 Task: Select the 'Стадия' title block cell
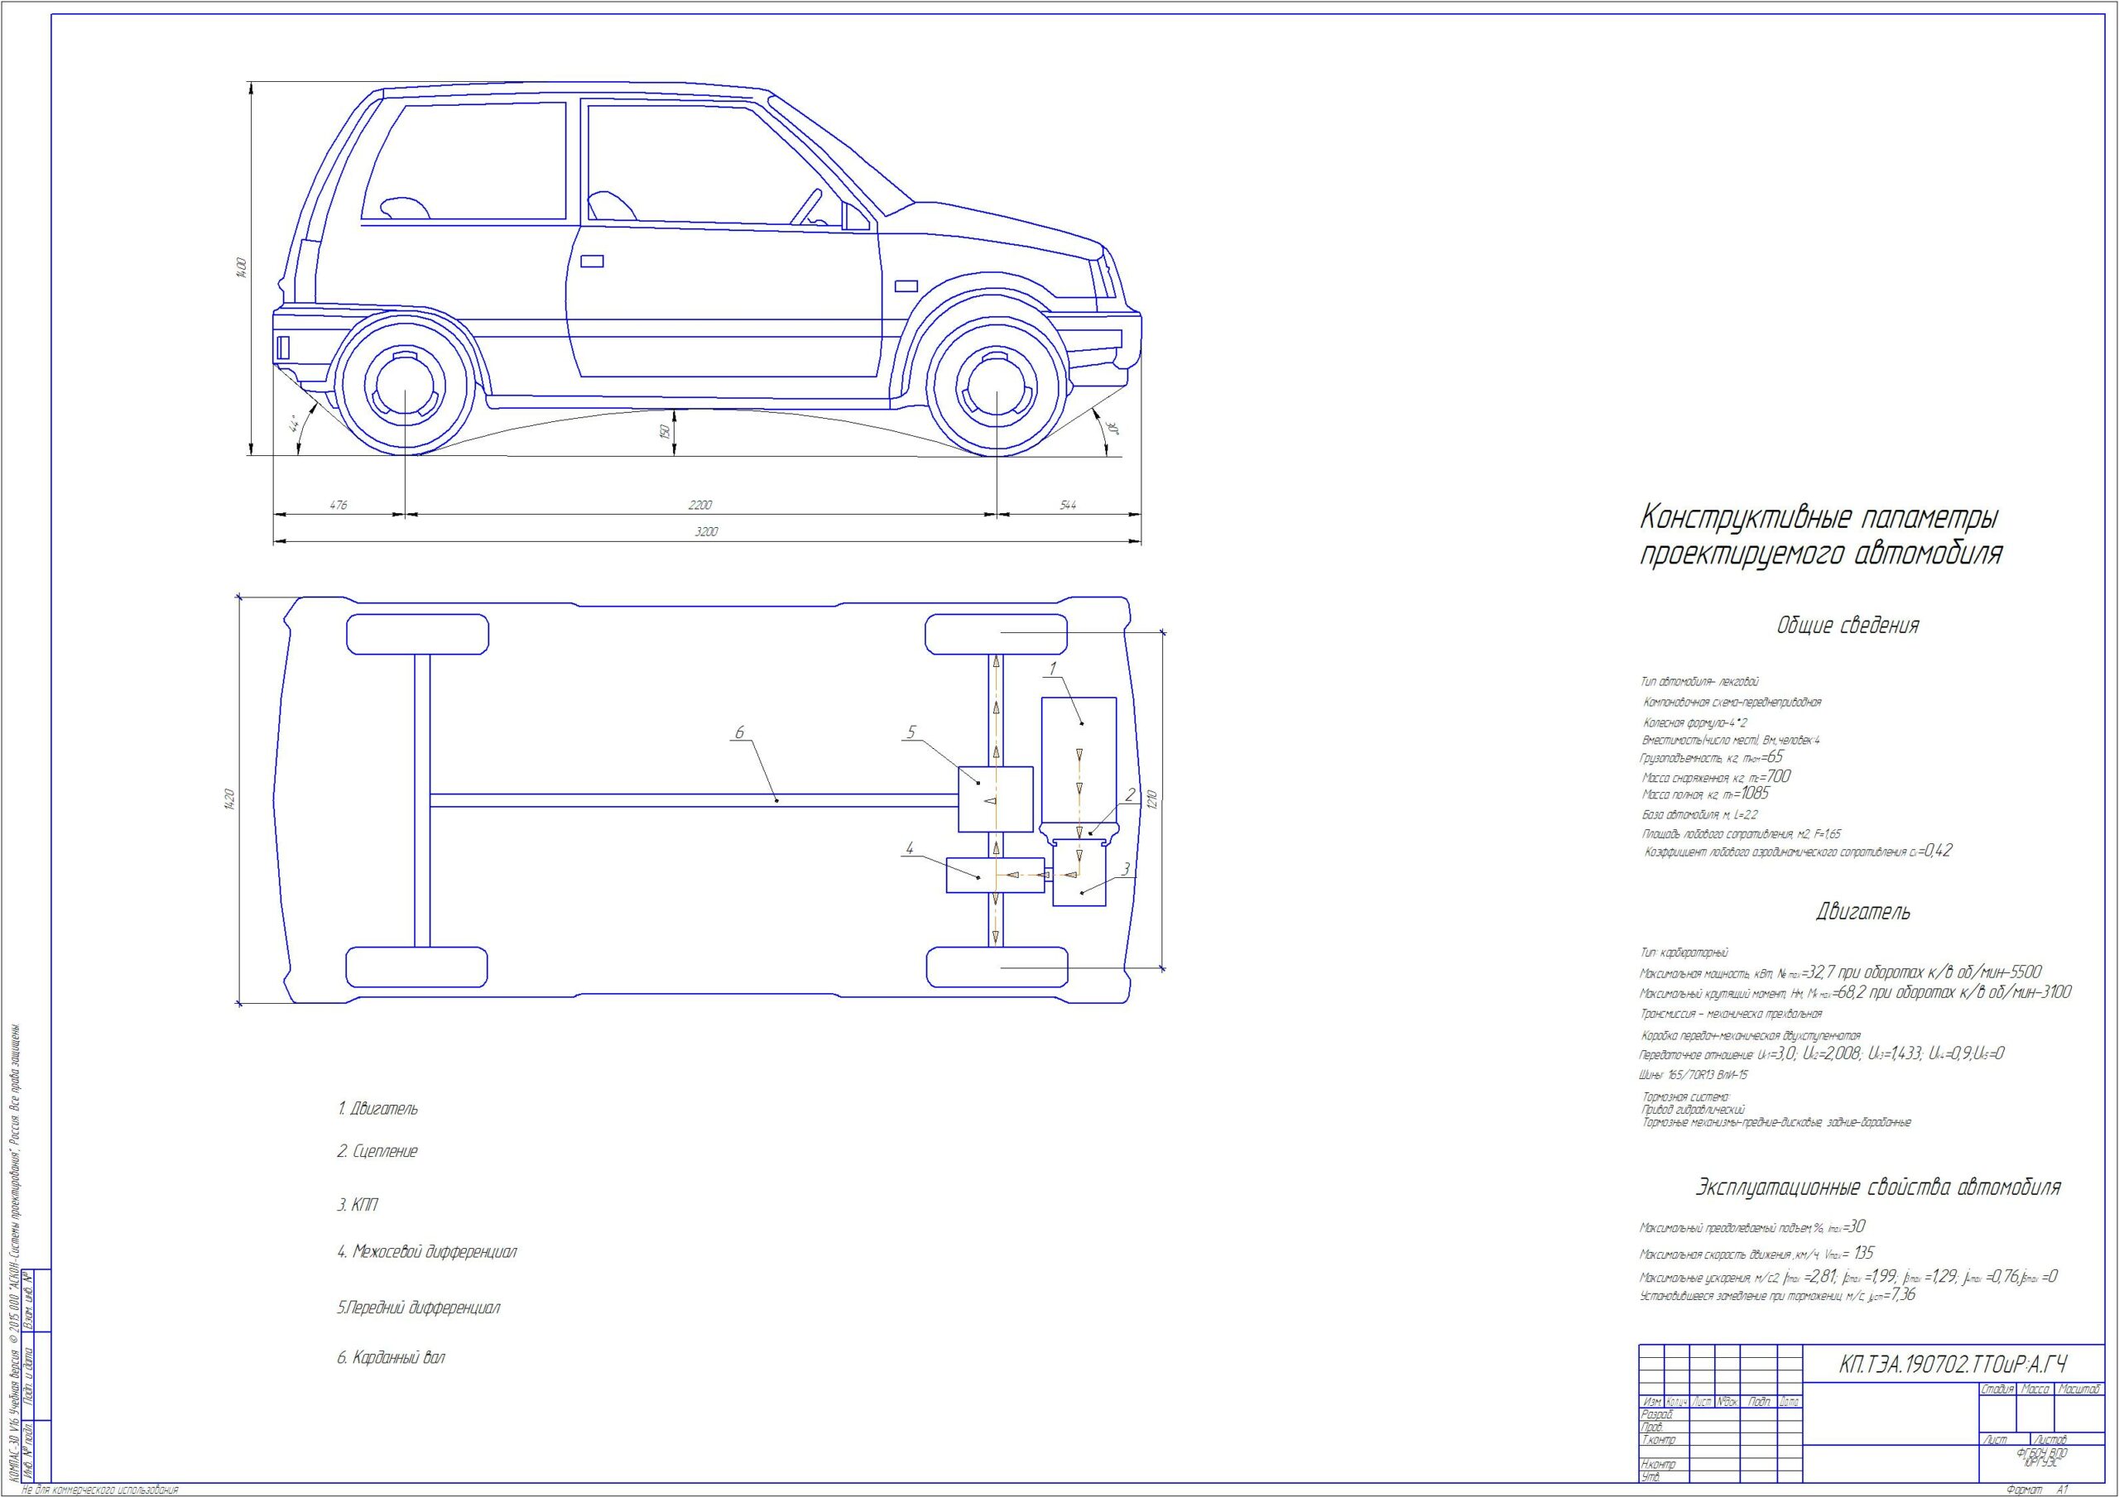coord(1998,1389)
